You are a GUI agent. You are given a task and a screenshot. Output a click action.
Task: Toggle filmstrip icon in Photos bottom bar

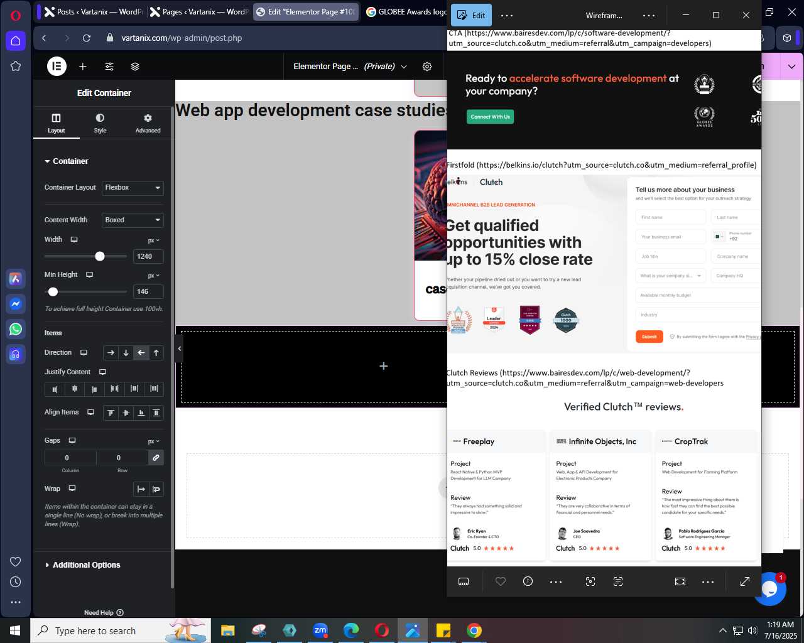coord(464,581)
